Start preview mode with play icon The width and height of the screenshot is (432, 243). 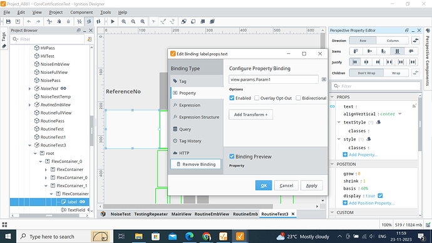click(113, 21)
